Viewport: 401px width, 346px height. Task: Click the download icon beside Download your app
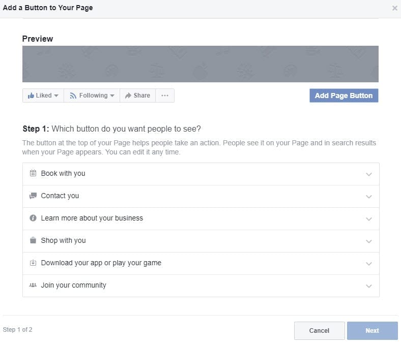[x=33, y=263]
